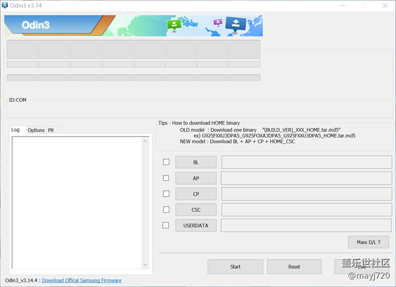The height and width of the screenshot is (287, 396).
Task: Toggle the USERDATA checkbox
Action: pyautogui.click(x=166, y=225)
